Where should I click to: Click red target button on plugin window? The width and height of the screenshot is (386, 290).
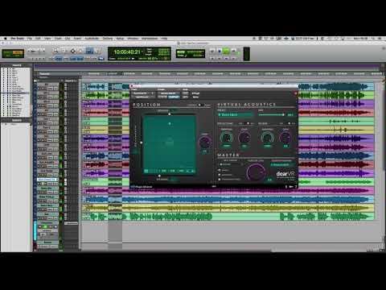pos(295,93)
